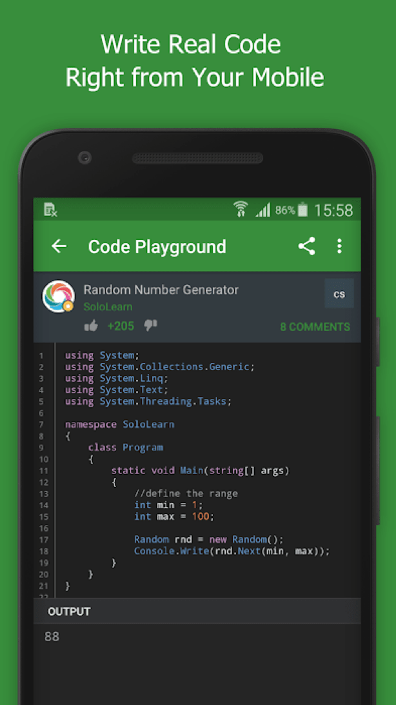396x705 pixels.
Task: Share this code via share icon
Action: point(306,246)
